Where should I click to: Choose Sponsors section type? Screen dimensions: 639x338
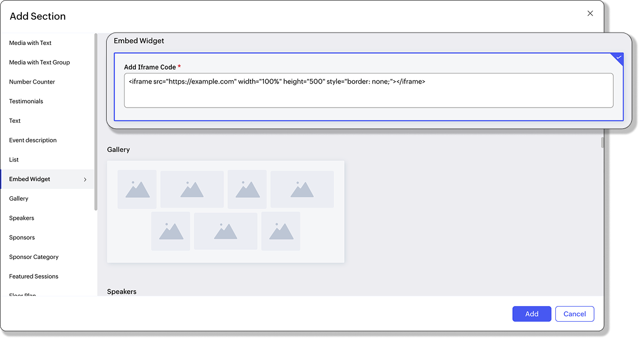pos(22,238)
